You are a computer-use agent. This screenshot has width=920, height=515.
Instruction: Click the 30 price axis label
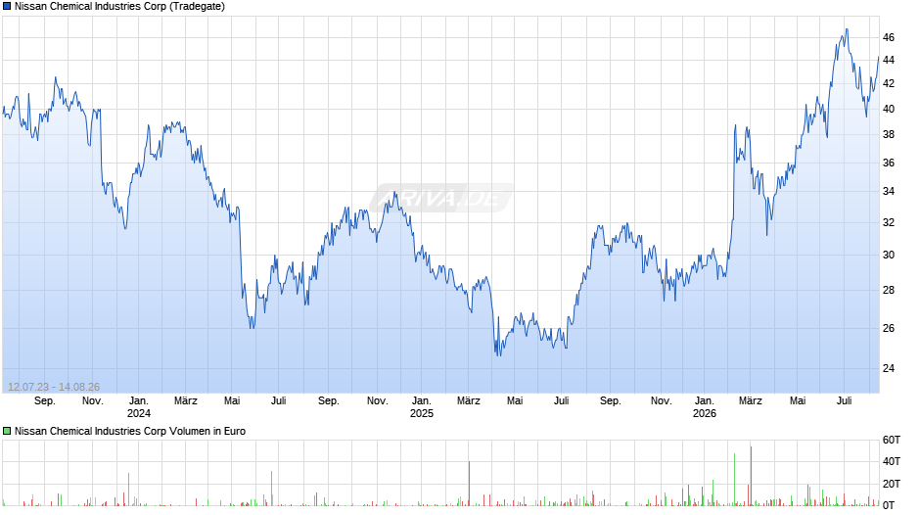[889, 255]
